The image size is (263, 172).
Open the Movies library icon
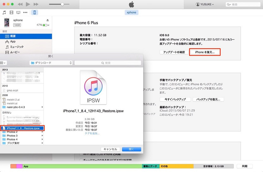(11, 12)
